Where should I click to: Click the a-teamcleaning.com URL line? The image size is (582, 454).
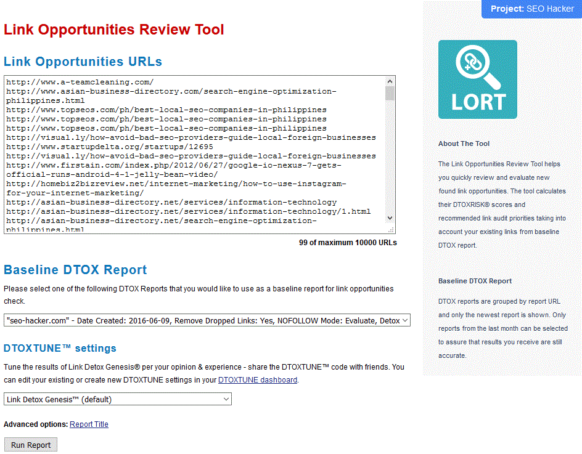point(80,82)
